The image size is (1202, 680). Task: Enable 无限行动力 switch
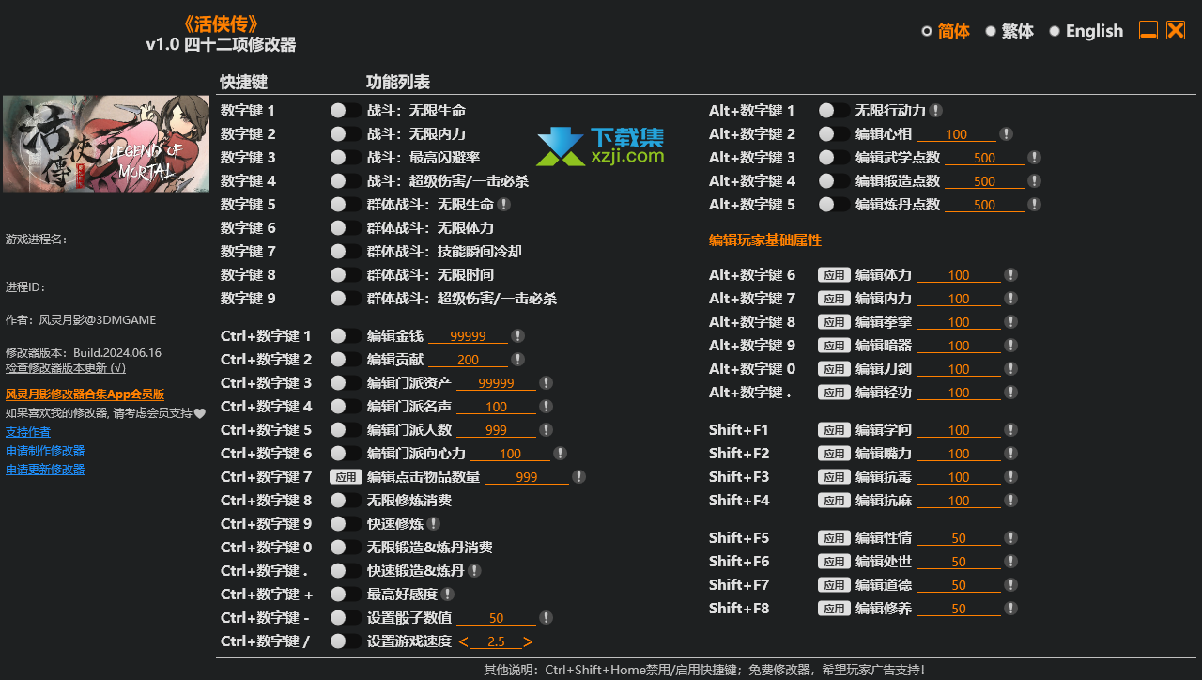pyautogui.click(x=835, y=111)
